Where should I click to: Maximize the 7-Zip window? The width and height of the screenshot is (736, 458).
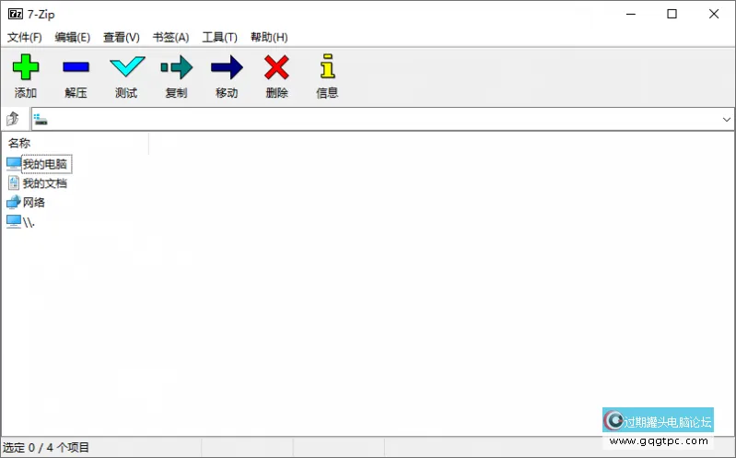point(672,14)
